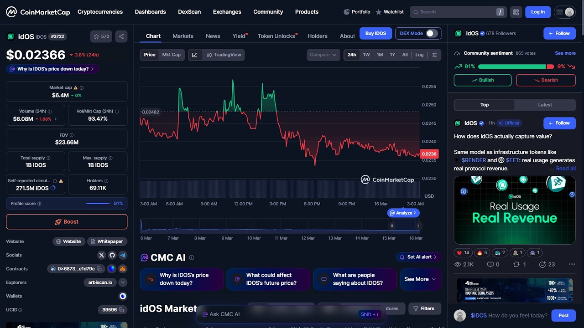
Task: Click the community sentiment bar
Action: click(516, 67)
